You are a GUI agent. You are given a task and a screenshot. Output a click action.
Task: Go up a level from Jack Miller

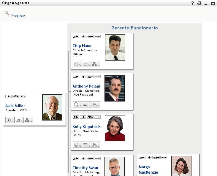click(x=9, y=96)
